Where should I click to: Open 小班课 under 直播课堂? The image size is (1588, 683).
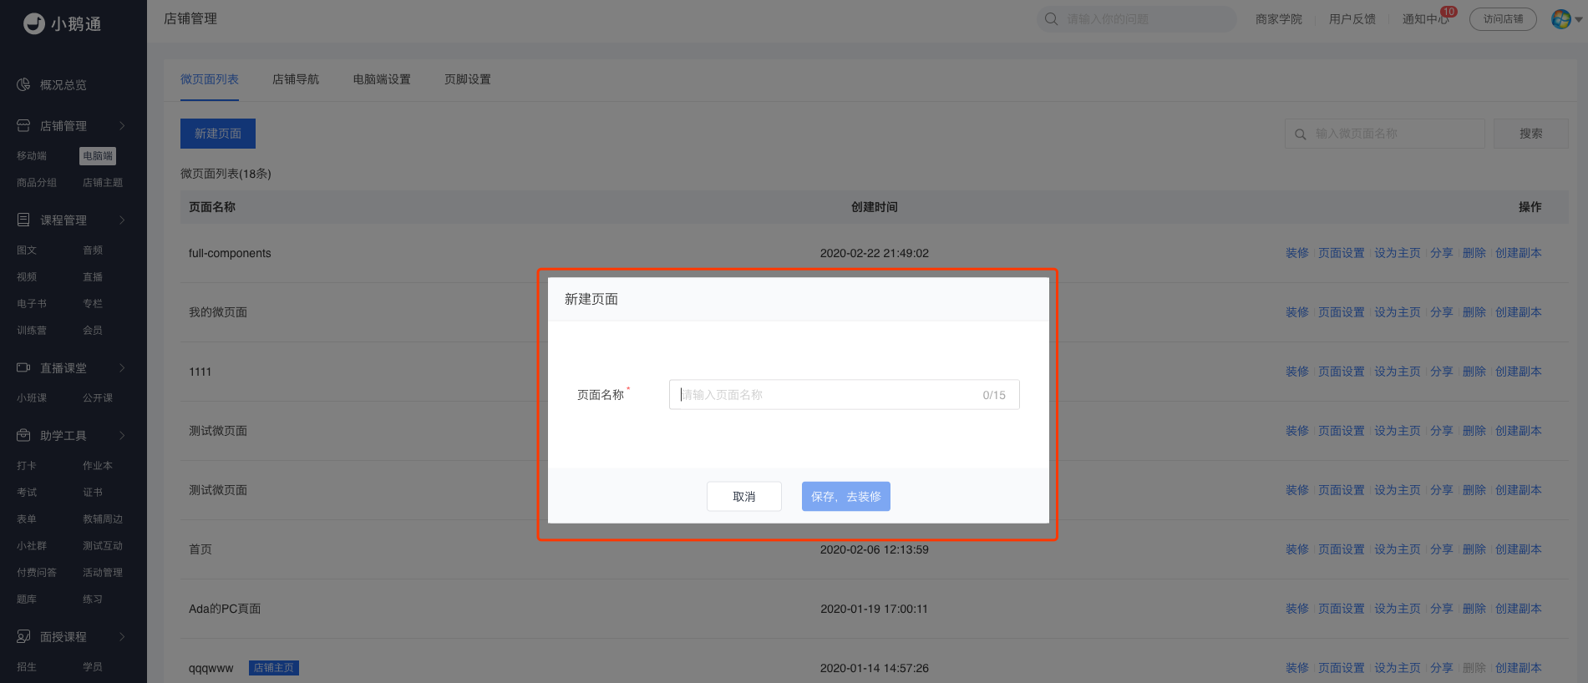click(32, 398)
